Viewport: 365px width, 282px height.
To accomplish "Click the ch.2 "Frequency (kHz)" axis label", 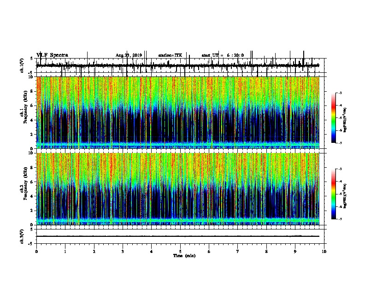I will tap(25, 183).
